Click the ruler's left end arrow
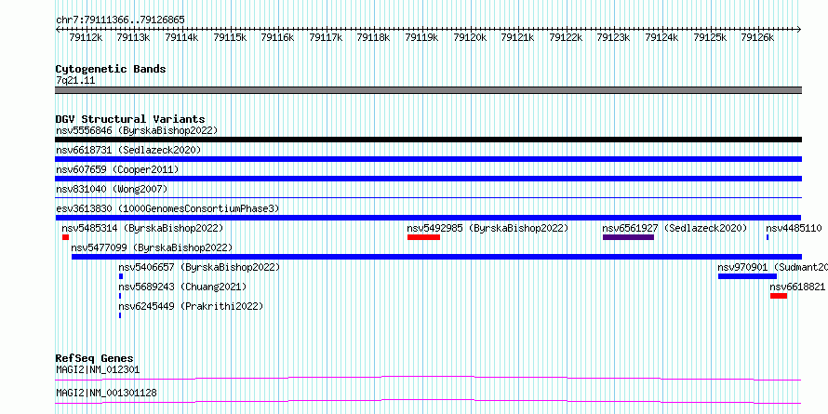This screenshot has width=828, height=414. point(58,29)
